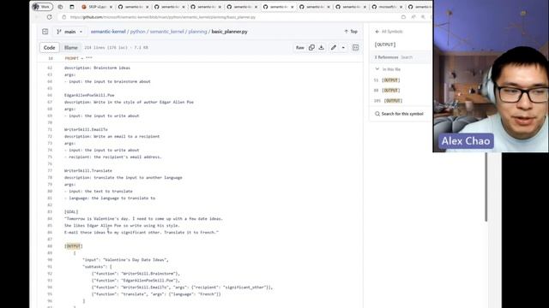Go to [OUTPUT] reference on line 51

[x=387, y=80]
